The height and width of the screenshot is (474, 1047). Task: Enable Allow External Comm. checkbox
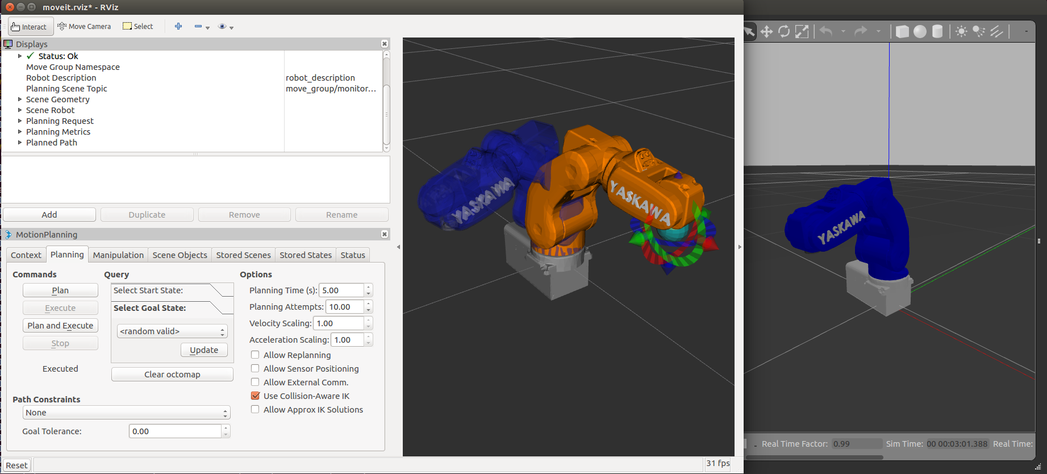(255, 382)
